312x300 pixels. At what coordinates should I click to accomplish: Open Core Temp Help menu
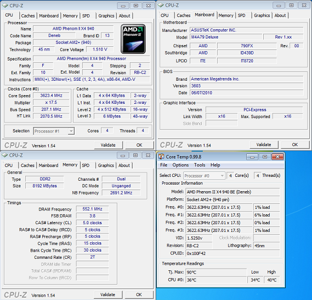pyautogui.click(x=215, y=165)
